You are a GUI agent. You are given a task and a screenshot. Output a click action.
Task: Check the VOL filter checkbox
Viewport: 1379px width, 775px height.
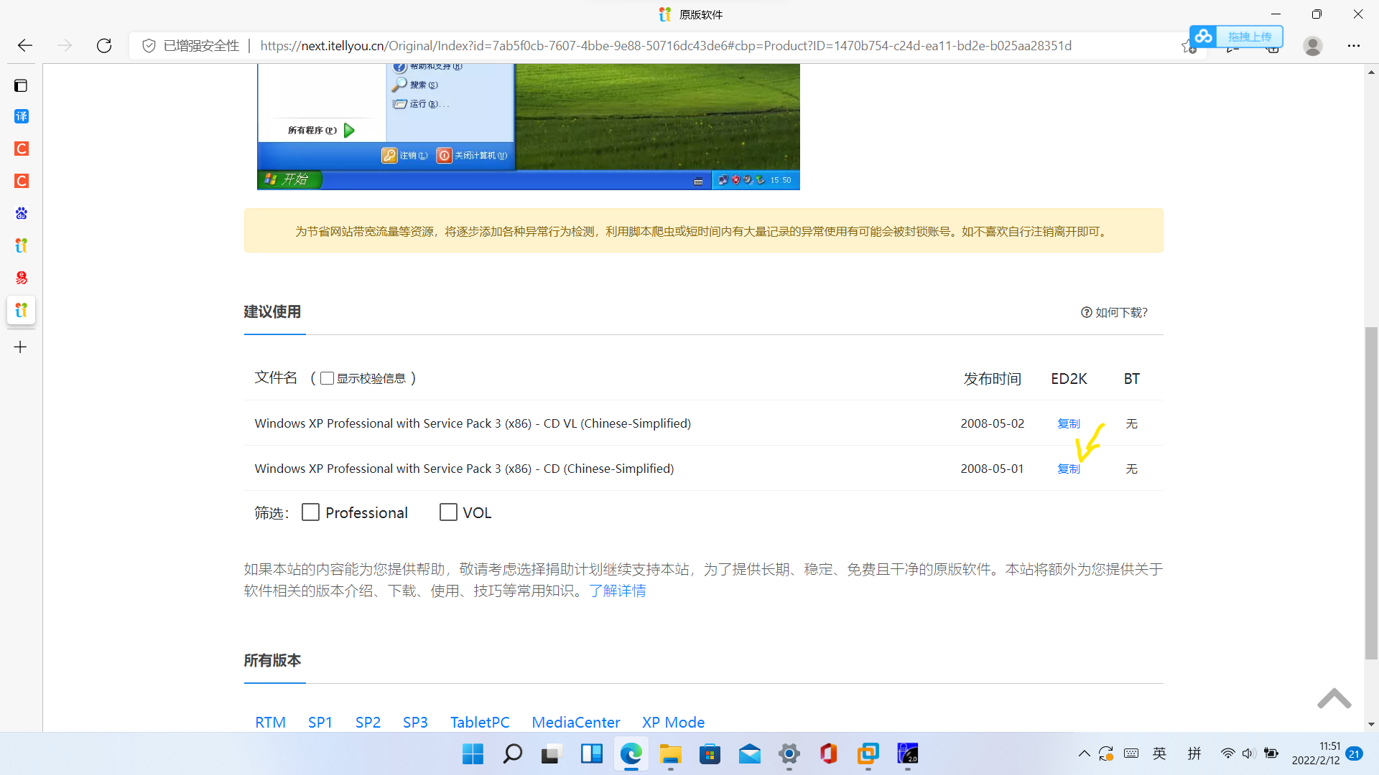448,512
